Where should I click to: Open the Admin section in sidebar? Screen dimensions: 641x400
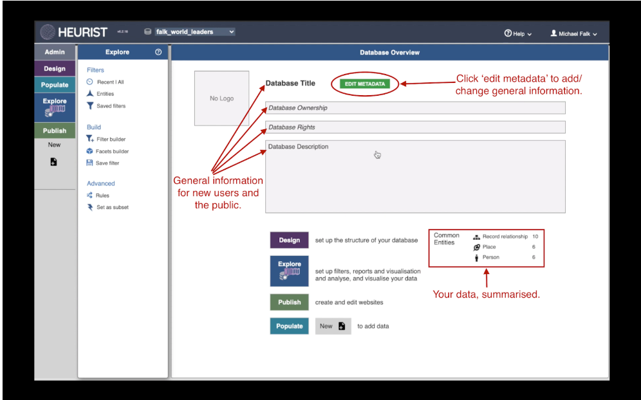pos(55,52)
